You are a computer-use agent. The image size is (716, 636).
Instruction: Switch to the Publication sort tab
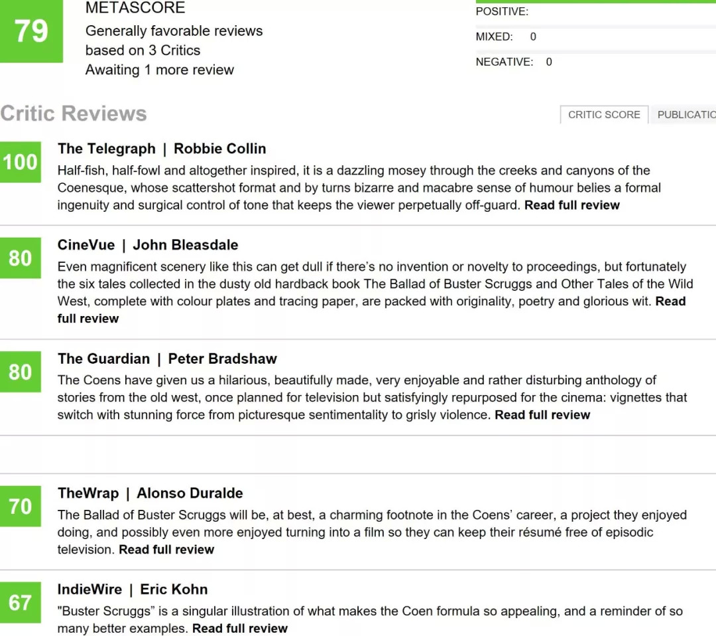click(x=686, y=114)
